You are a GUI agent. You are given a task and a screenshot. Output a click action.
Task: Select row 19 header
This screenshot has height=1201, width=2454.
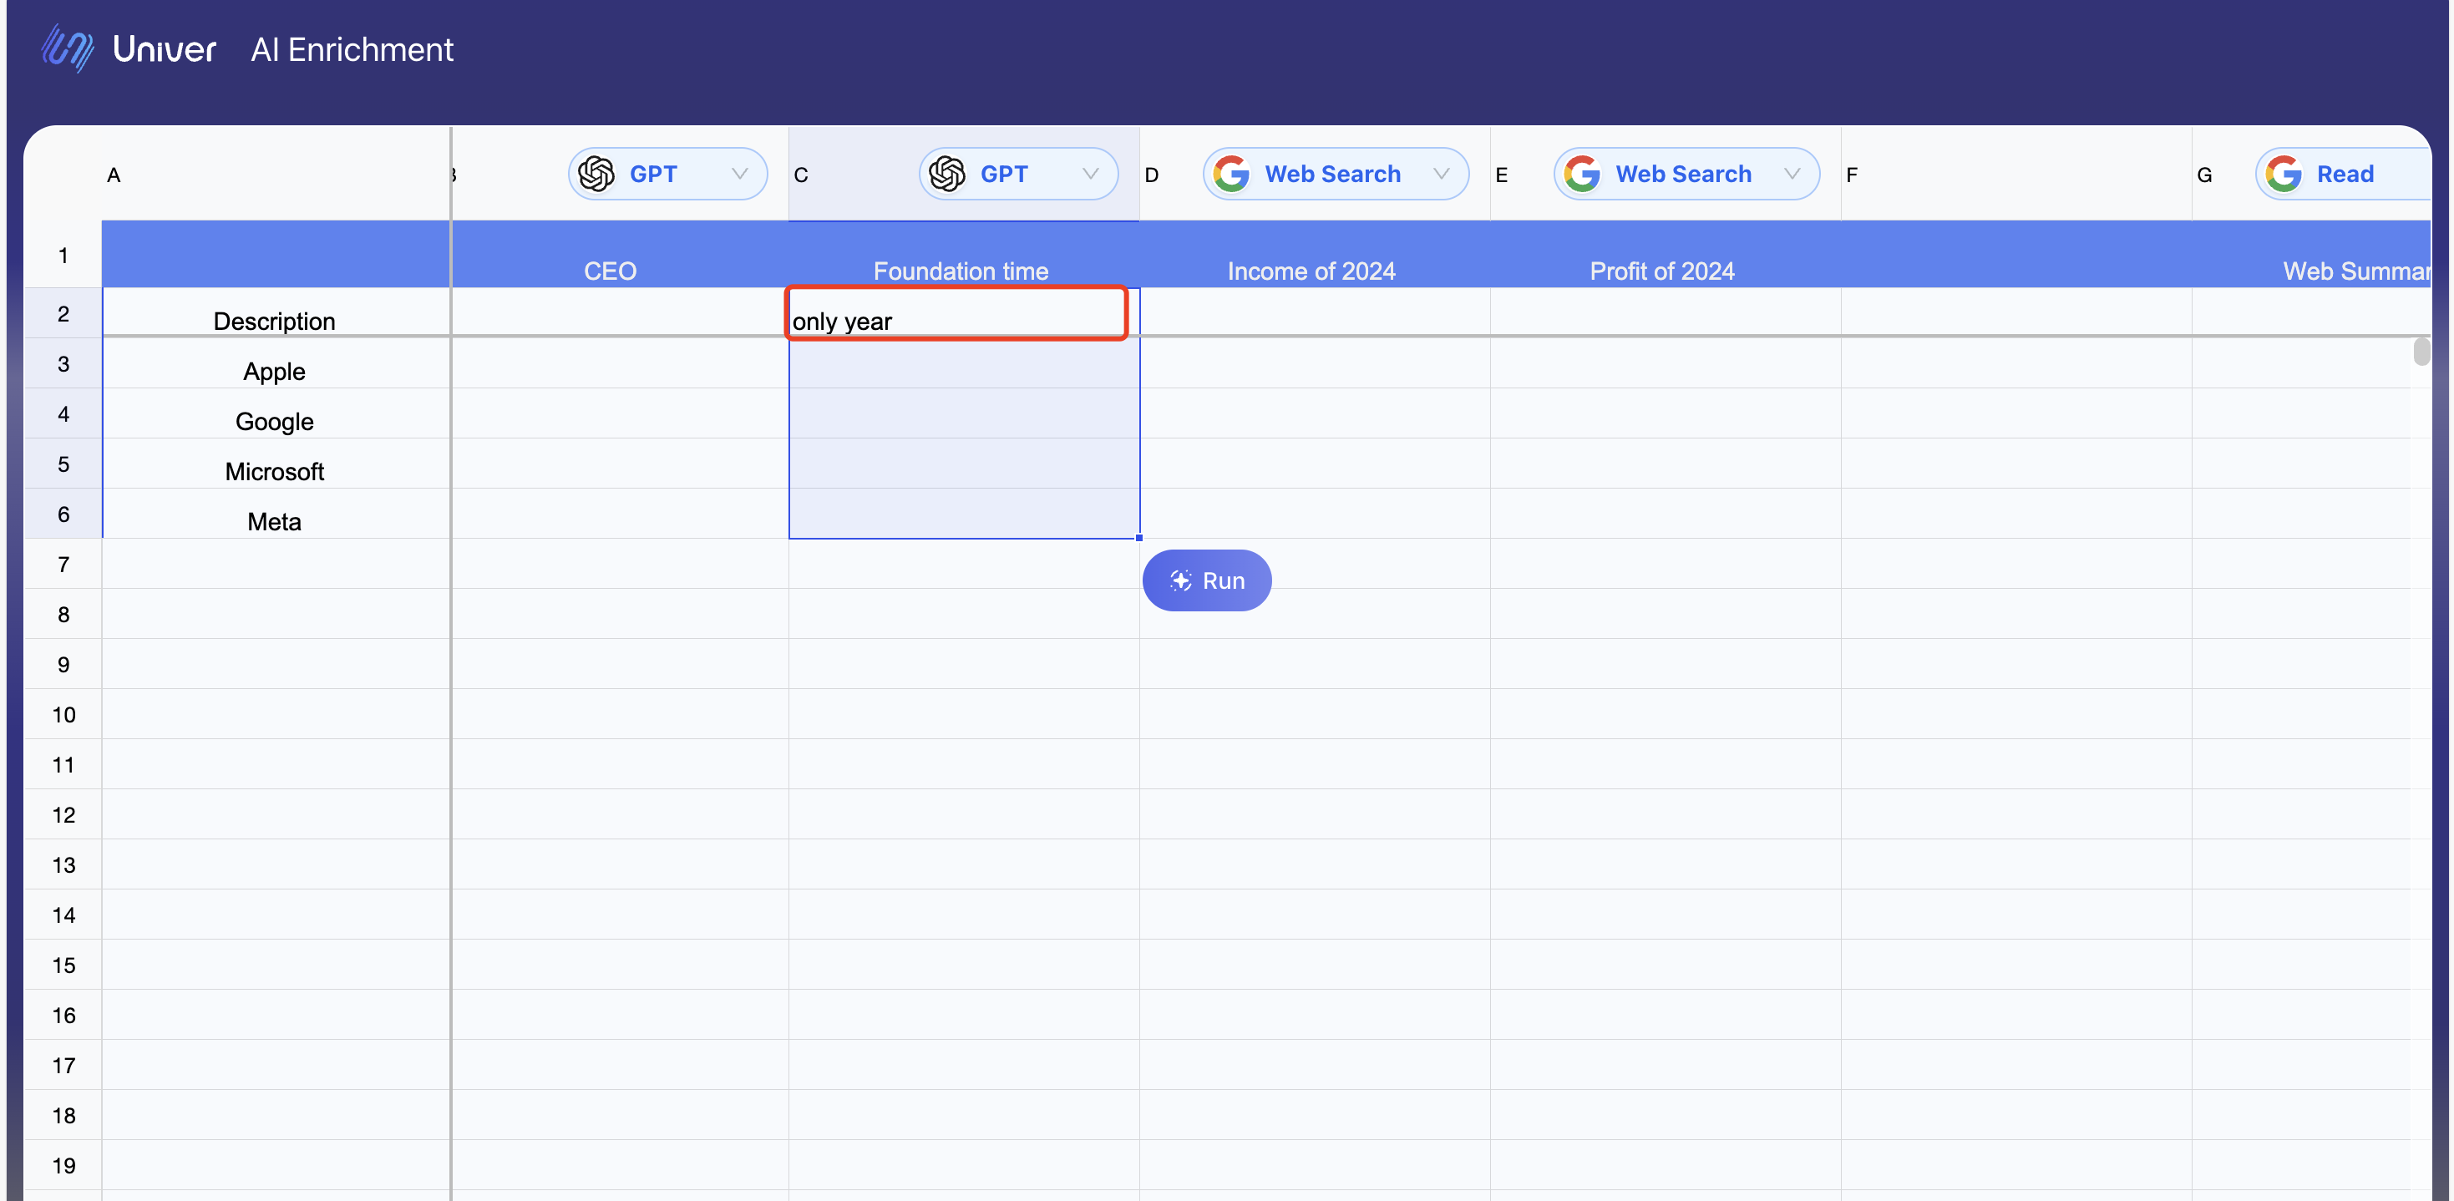(63, 1165)
